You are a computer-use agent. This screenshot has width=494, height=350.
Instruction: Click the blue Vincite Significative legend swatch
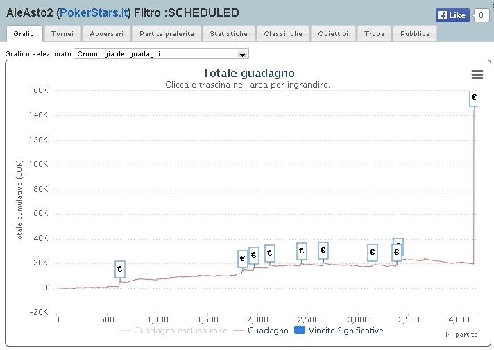tap(299, 330)
